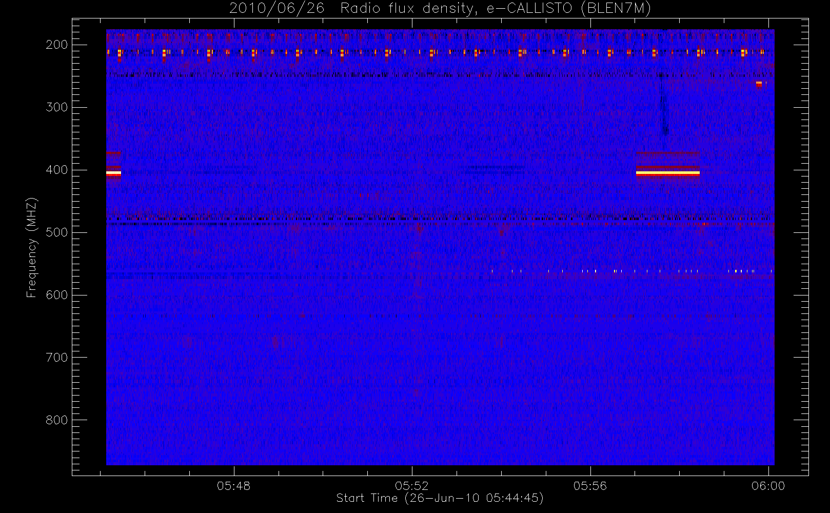Click the 'Frequency (MHz)' y-axis label
830x513 pixels.
click(x=32, y=247)
